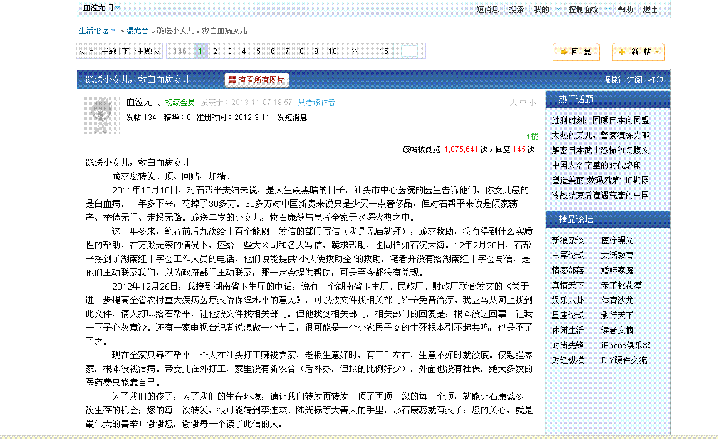
Task: Click the view count 1,875,641
Action: (x=460, y=149)
